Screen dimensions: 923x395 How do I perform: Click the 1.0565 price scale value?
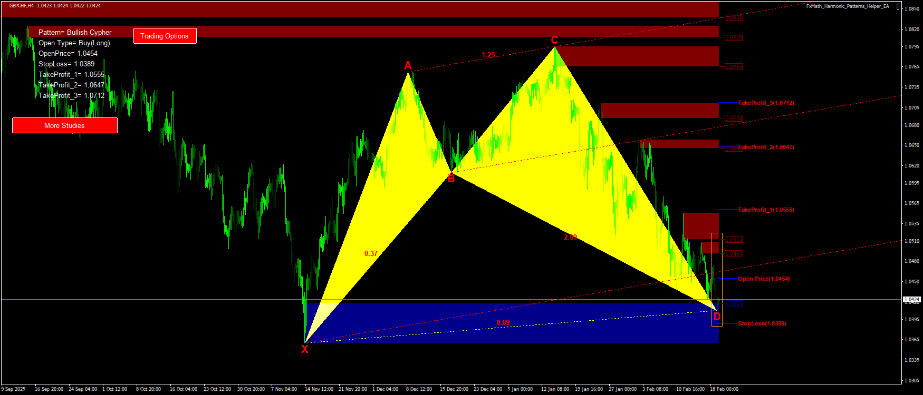pos(912,203)
